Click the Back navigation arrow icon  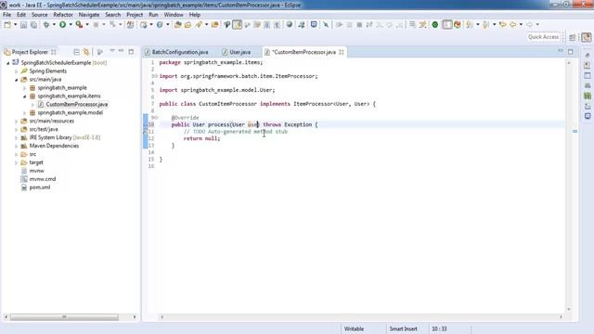click(513, 25)
